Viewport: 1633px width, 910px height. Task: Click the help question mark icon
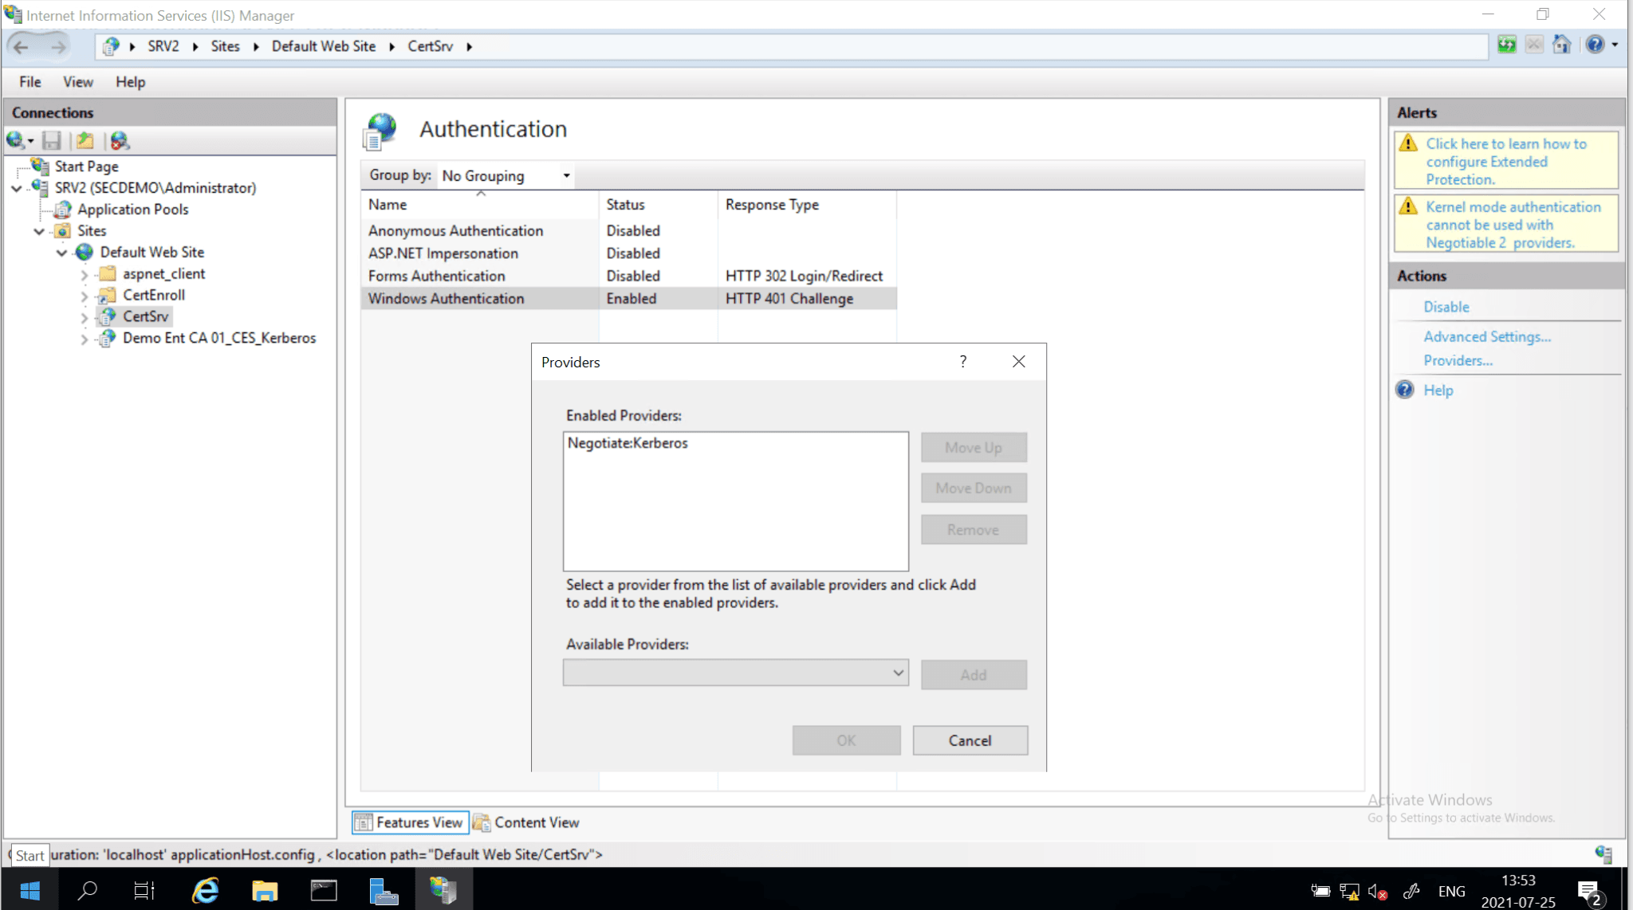click(962, 359)
